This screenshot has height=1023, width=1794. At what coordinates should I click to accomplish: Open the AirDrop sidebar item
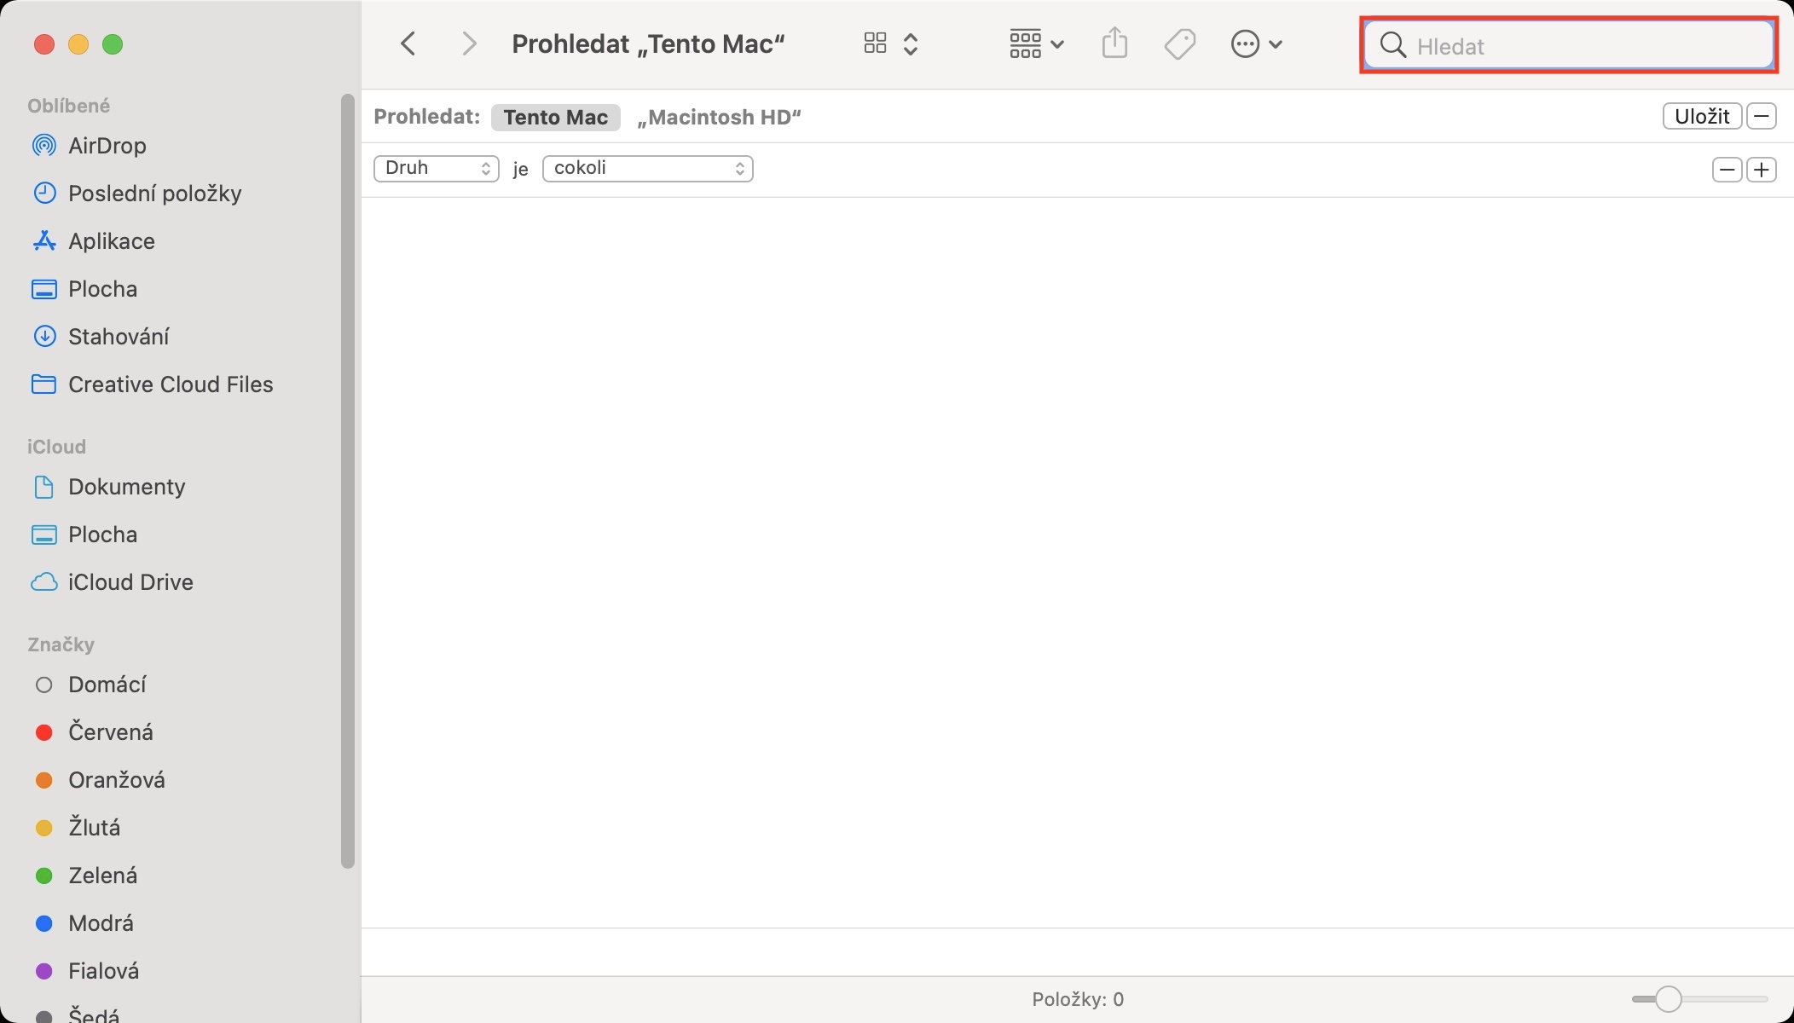[107, 146]
